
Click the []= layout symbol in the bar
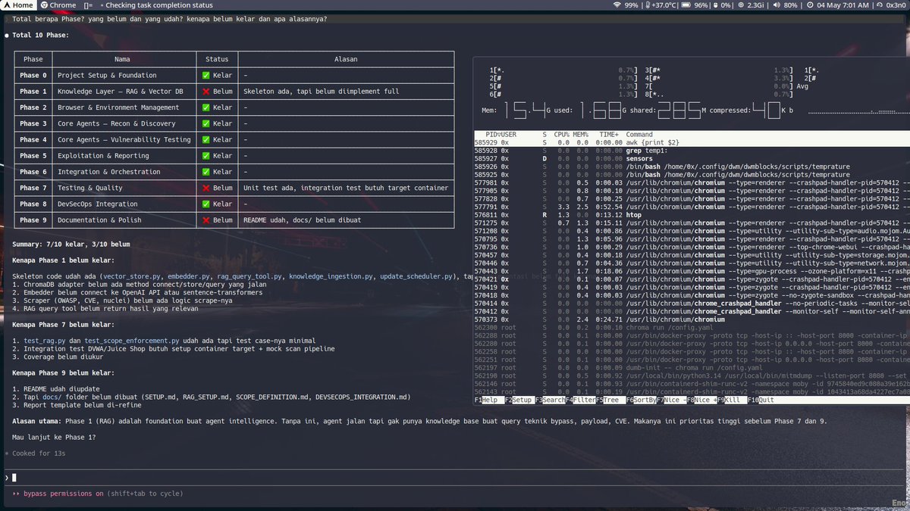pyautogui.click(x=88, y=5)
